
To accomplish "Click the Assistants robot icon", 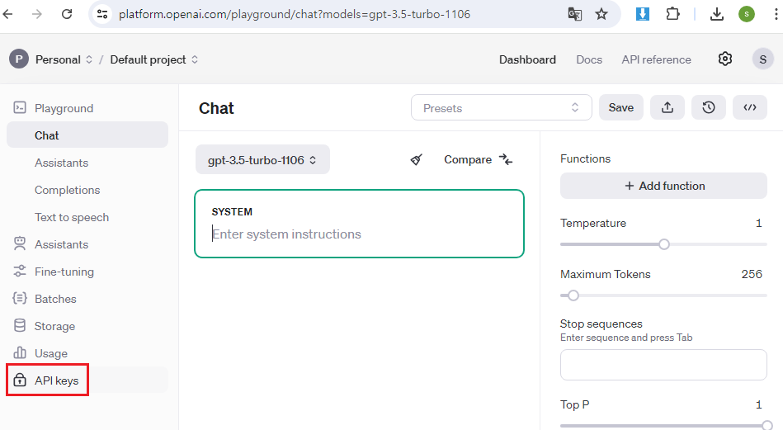I will (20, 243).
